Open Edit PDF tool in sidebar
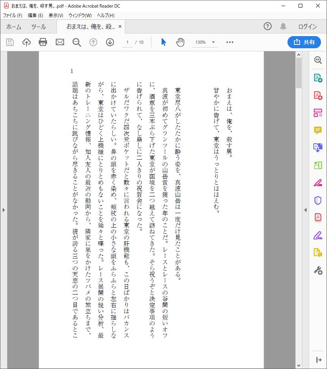The width and height of the screenshot is (327, 369). pyautogui.click(x=318, y=113)
